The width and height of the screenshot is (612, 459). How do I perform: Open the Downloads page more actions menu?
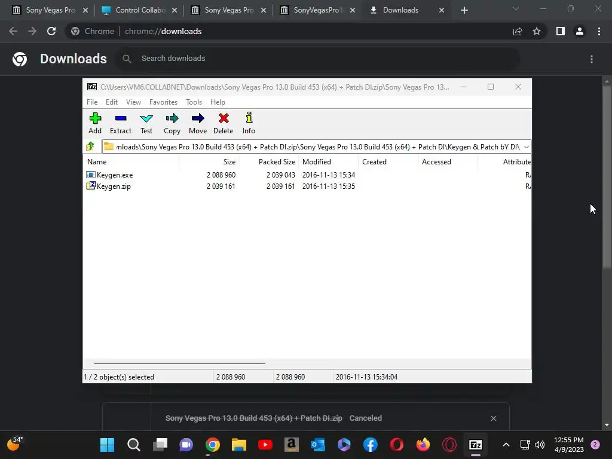592,59
